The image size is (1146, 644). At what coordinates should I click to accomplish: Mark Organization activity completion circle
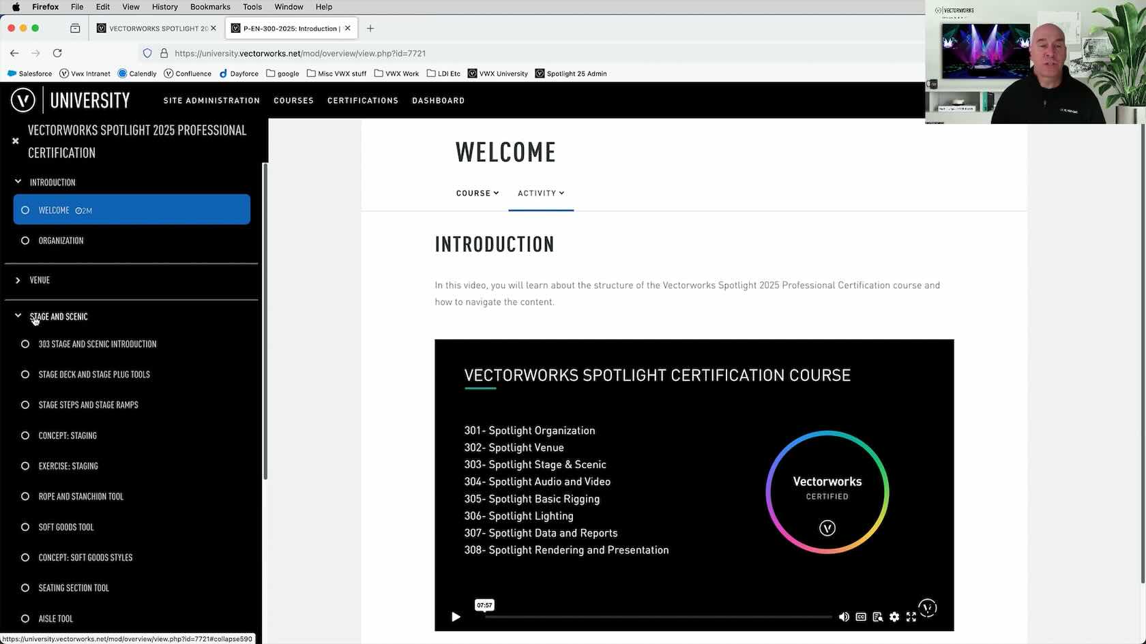[x=25, y=241]
